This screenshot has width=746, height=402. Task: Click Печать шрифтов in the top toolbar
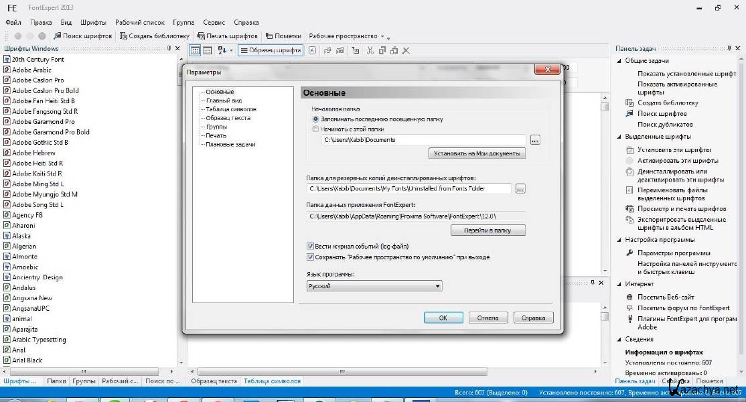click(227, 36)
